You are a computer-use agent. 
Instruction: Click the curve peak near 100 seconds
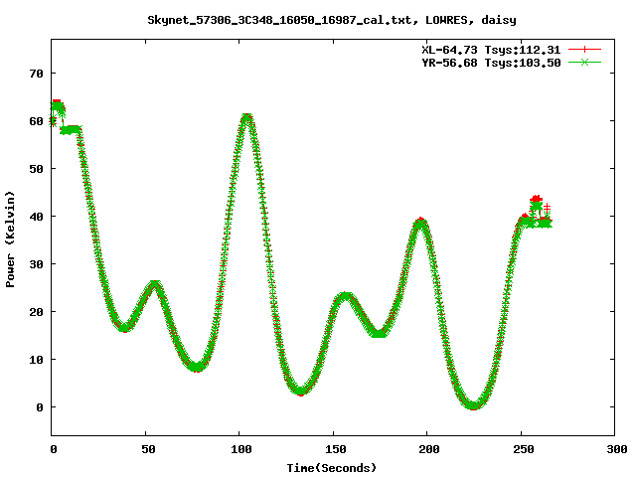[x=247, y=118]
